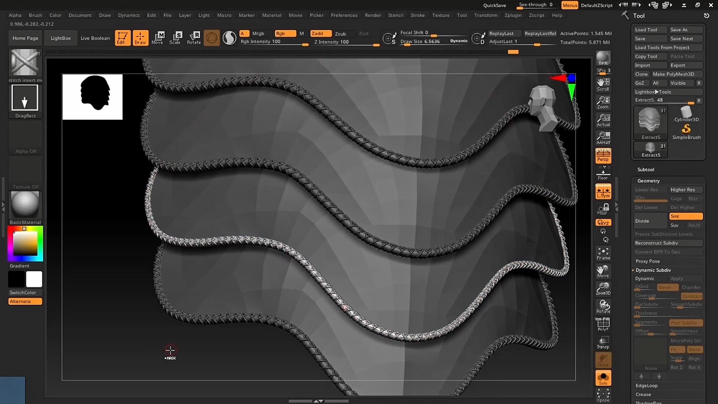The height and width of the screenshot is (404, 718).
Task: Activate Local Symmetry (L.Sym) icon
Action: 603,191
